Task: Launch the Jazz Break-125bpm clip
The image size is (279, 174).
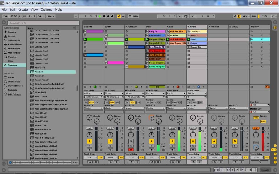Action: [x=168, y=43]
